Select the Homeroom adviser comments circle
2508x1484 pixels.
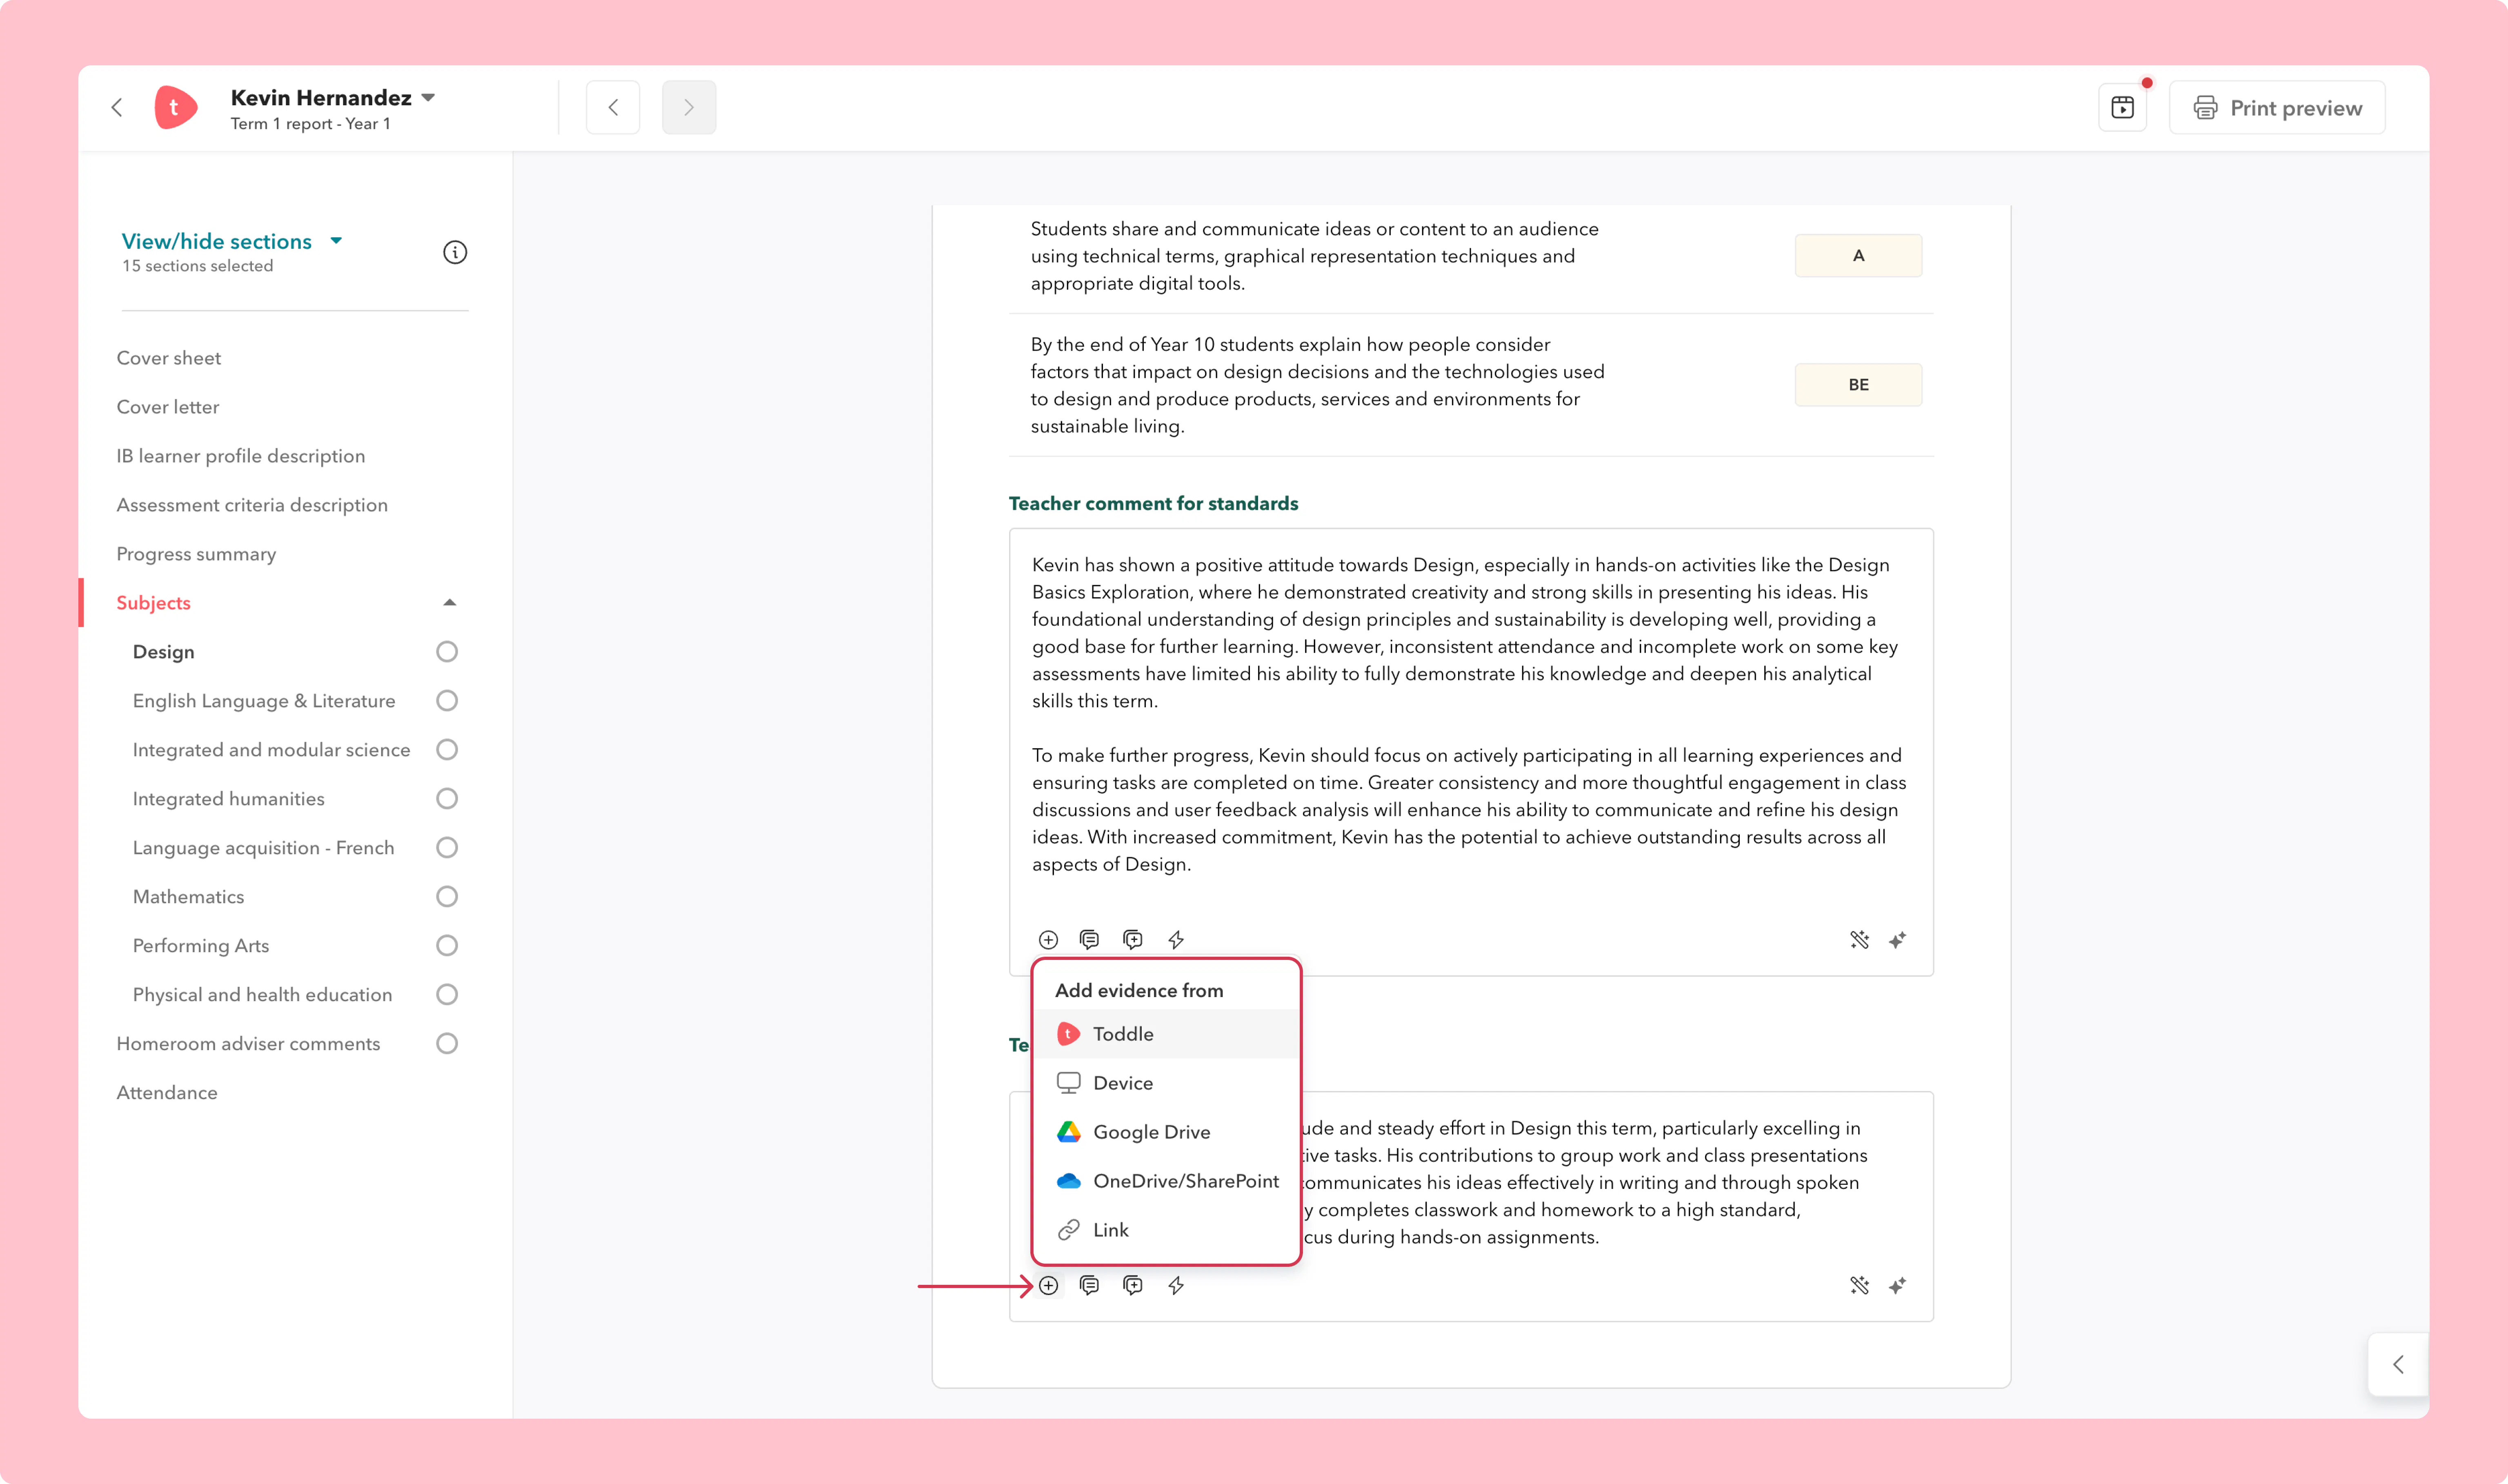(447, 1044)
